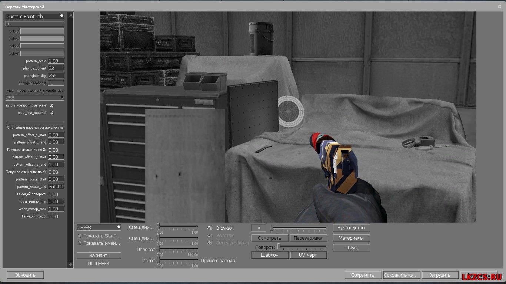
Task: Enable the Показать имен... checkbox
Action: pyautogui.click(x=79, y=243)
